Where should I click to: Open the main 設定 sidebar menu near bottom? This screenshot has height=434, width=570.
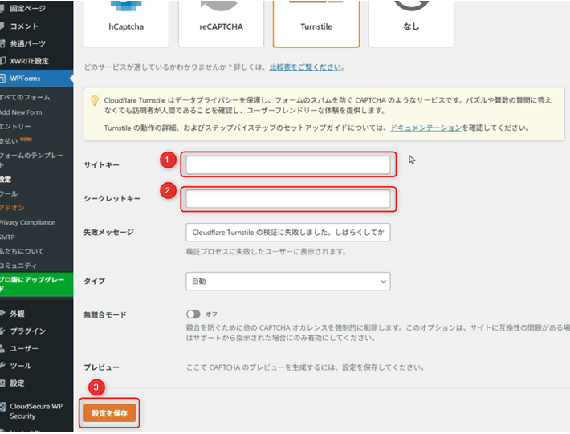[17, 383]
